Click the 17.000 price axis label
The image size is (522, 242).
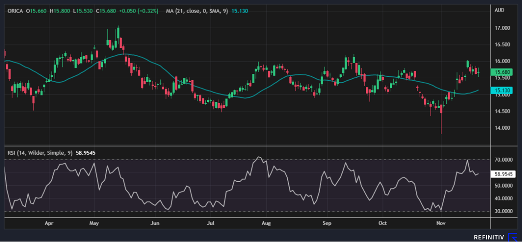coord(502,28)
